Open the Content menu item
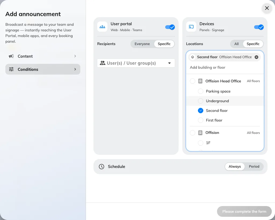 [x=43, y=56]
